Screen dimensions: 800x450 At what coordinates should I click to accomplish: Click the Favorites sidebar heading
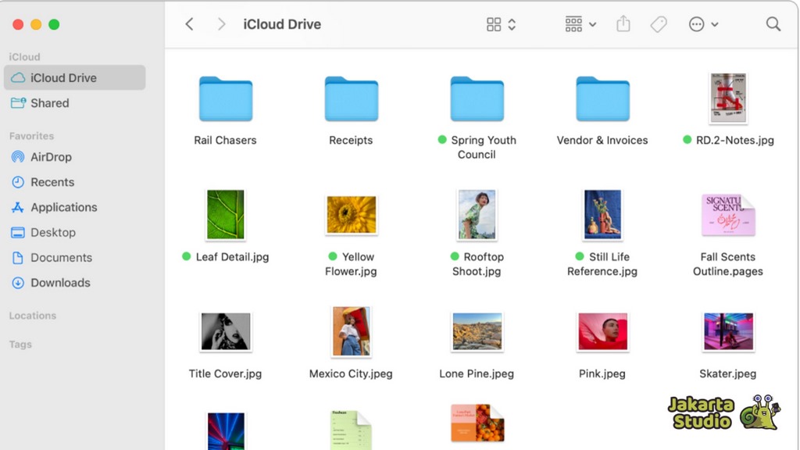click(x=31, y=136)
